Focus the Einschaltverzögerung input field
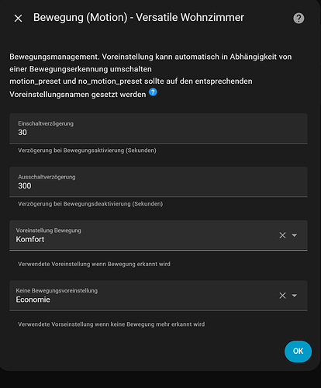 tap(158, 128)
